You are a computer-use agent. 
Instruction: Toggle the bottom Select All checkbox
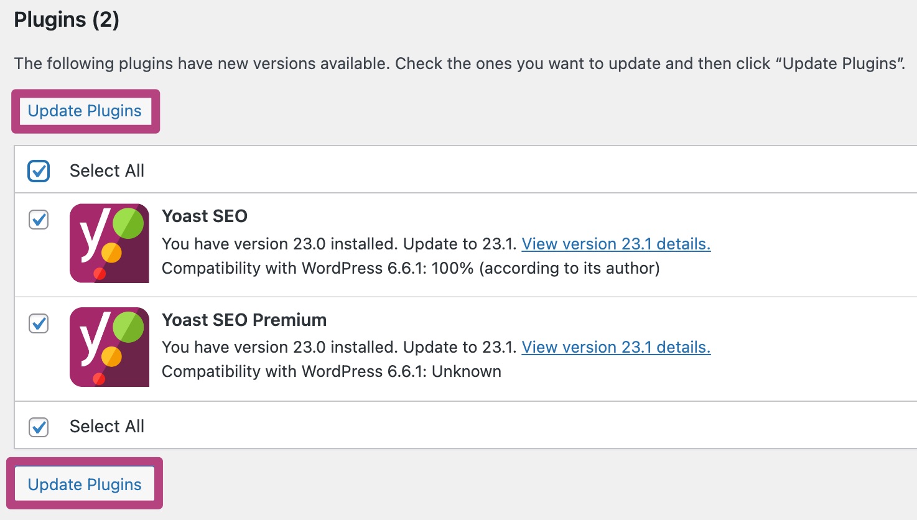coord(39,427)
